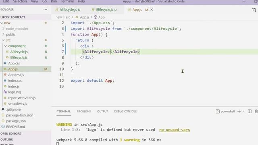Viewport: 258px width, 145px height.
Task: Switch to the PROBLEMS panel tab
Action: [x=84, y=112]
